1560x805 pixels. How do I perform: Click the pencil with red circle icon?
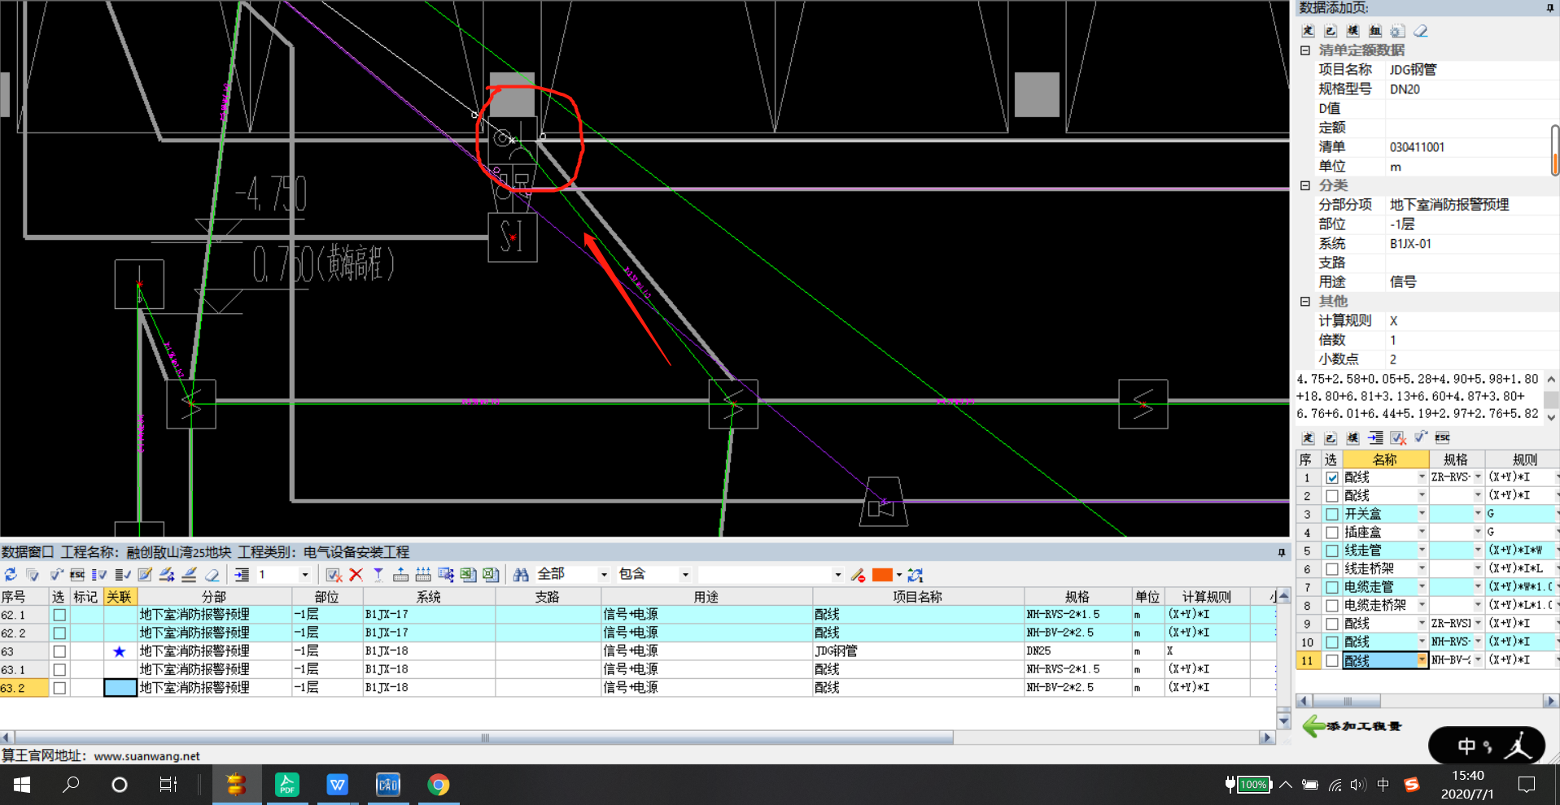(858, 575)
